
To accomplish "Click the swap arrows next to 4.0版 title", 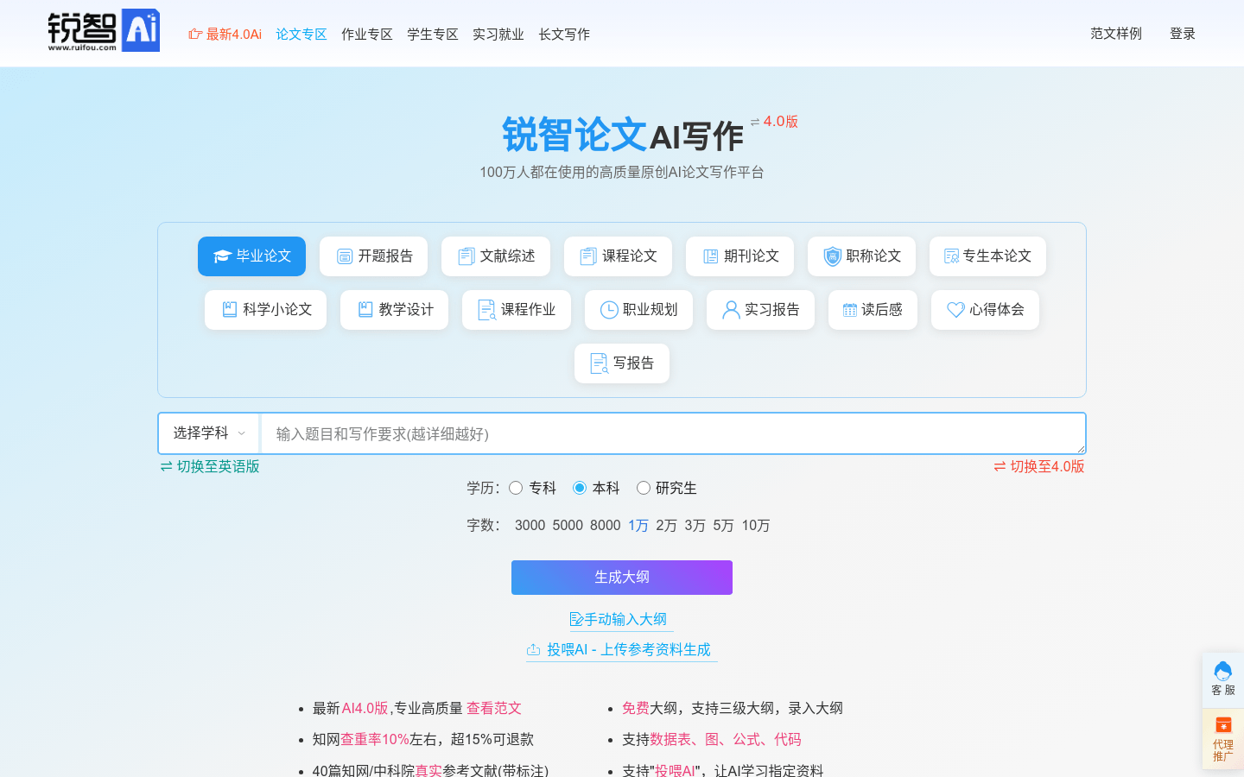I will point(755,122).
